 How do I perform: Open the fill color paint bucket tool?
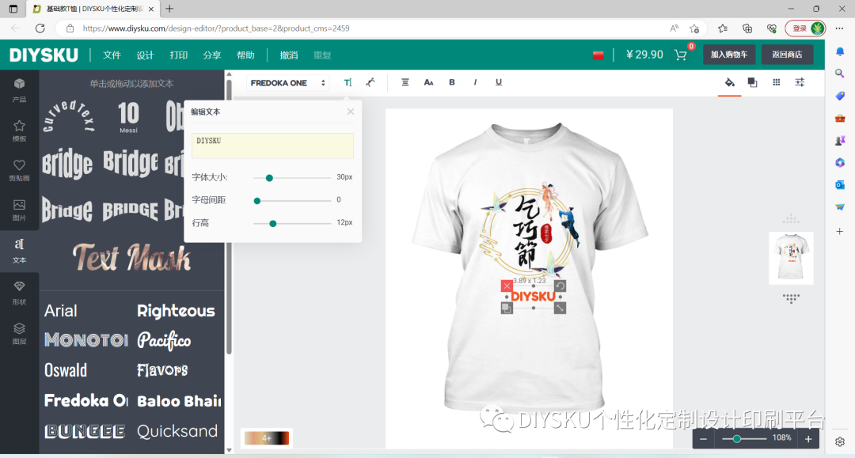coord(730,82)
